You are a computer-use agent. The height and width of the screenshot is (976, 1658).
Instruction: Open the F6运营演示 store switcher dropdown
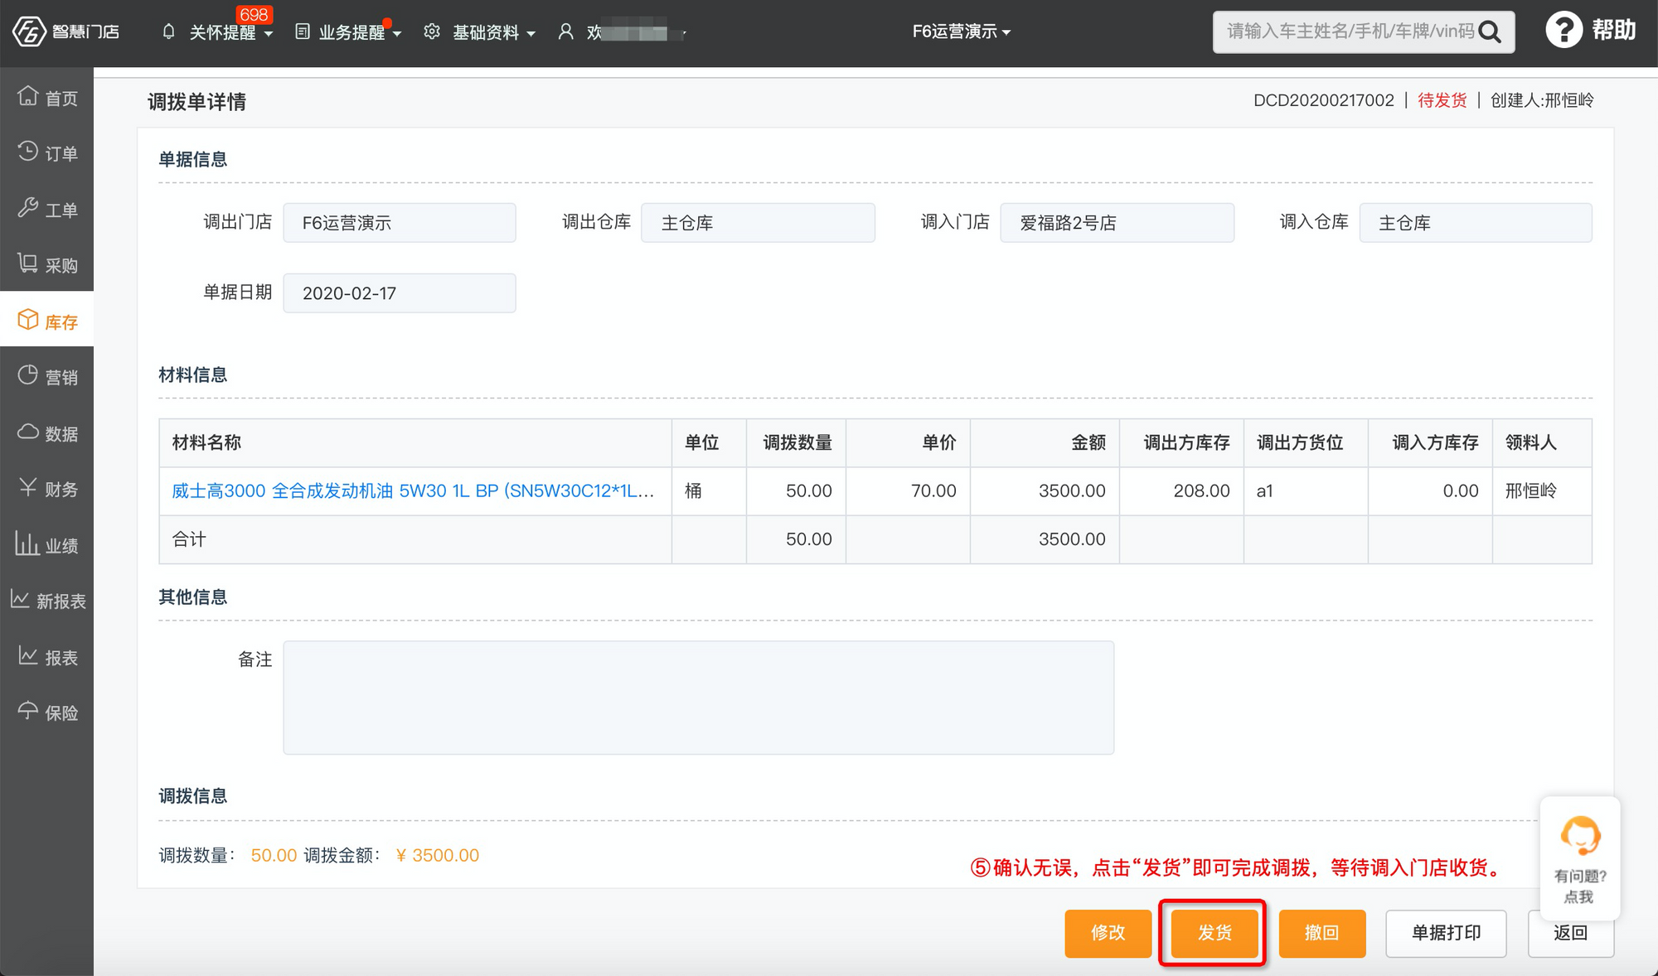961,31
